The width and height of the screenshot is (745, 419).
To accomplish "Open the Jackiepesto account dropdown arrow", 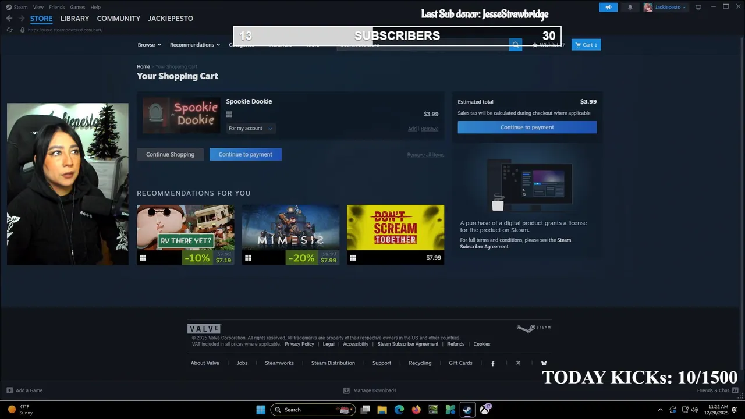I will tap(684, 8).
